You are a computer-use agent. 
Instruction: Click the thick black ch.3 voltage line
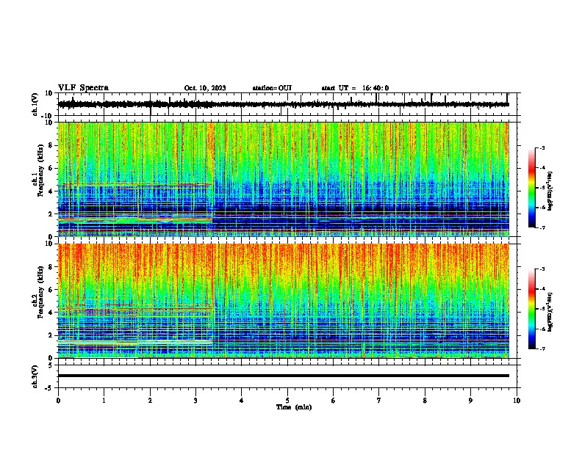pyautogui.click(x=284, y=376)
